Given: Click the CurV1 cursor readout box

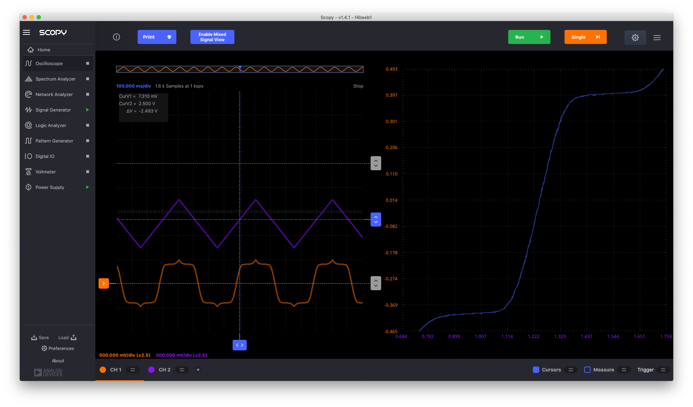Looking at the screenshot, I should 144,107.
